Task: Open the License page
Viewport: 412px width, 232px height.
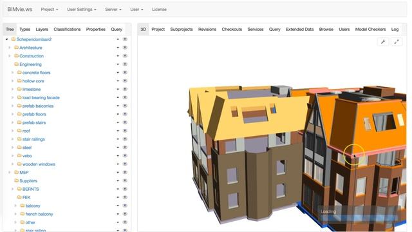Action: coord(159,9)
